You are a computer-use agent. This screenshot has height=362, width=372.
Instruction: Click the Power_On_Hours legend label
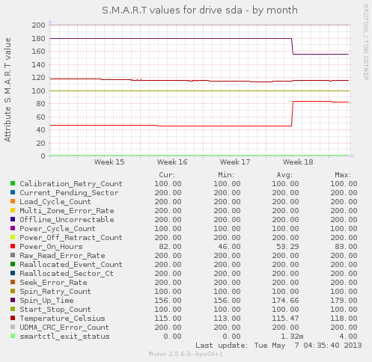pyautogui.click(x=51, y=247)
